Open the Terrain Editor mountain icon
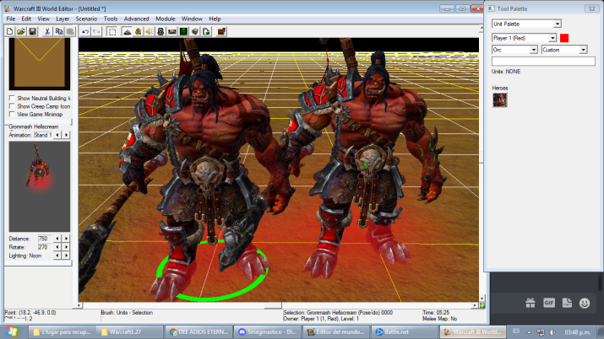The image size is (604, 339). (x=127, y=31)
